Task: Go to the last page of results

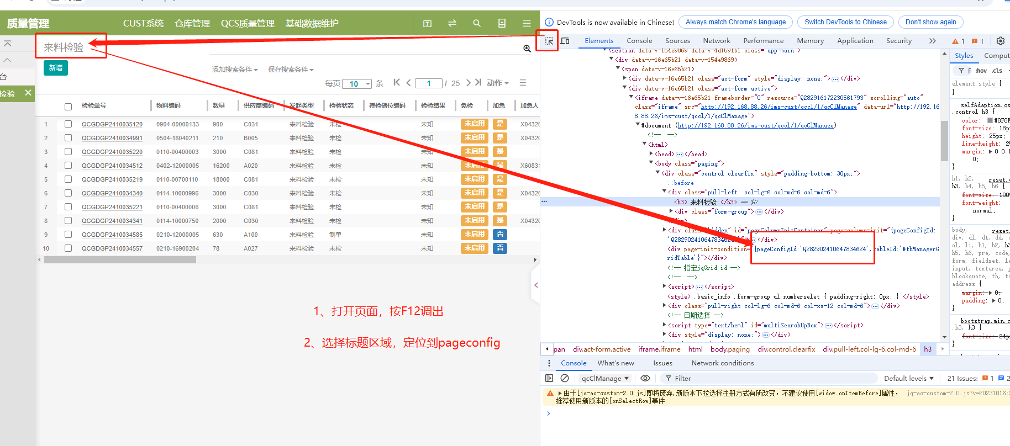Action: (x=478, y=82)
